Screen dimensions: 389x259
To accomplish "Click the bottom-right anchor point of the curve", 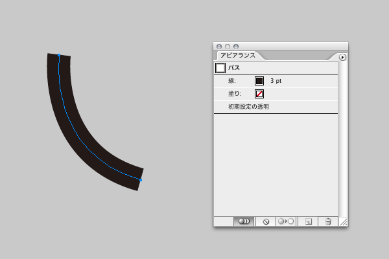I will pos(141,180).
